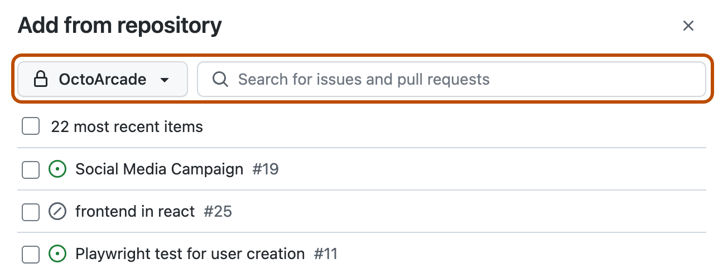Click issue number #19
The image size is (723, 273).
click(x=266, y=169)
